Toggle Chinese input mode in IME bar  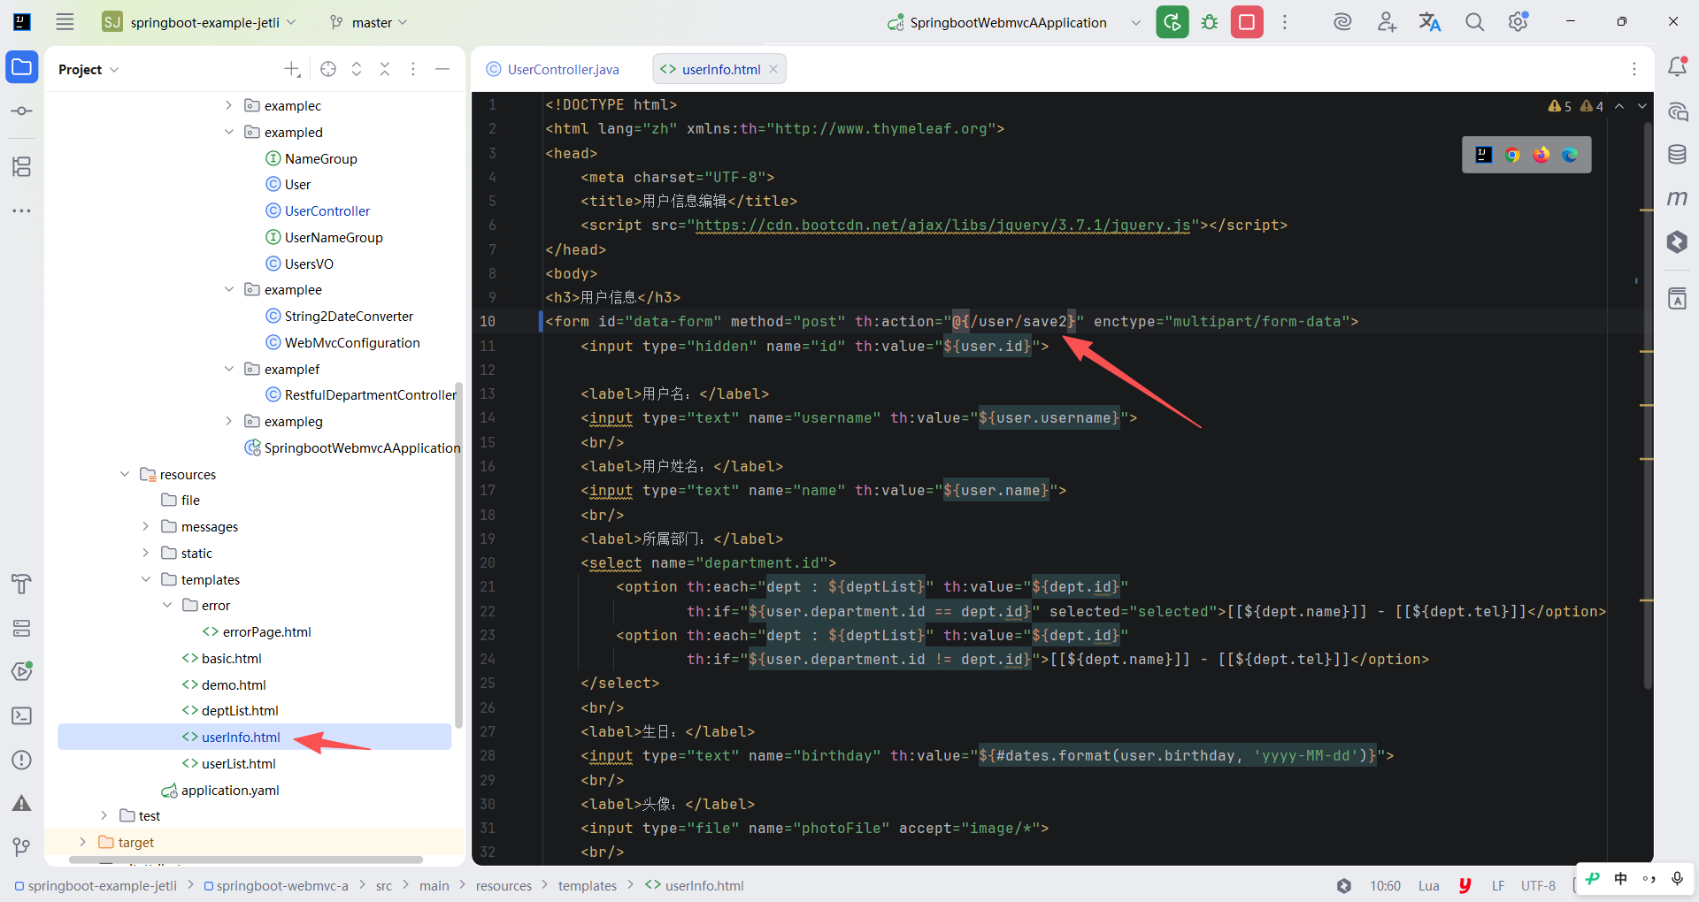[x=1620, y=879]
